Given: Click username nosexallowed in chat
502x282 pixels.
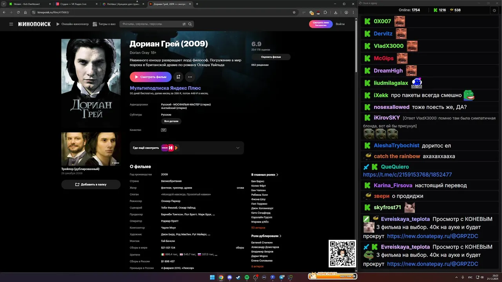Looking at the screenshot, I should pos(391,107).
